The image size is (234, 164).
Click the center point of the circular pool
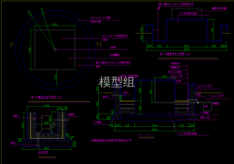[x=55, y=50]
